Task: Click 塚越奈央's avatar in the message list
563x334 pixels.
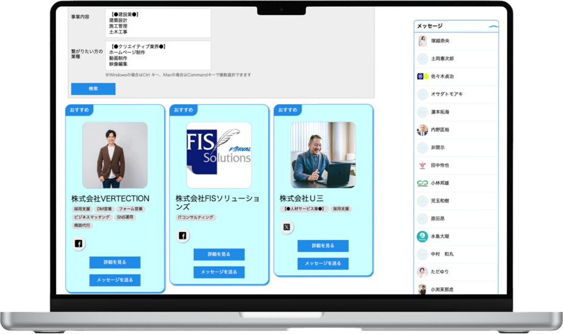Action: click(423, 41)
